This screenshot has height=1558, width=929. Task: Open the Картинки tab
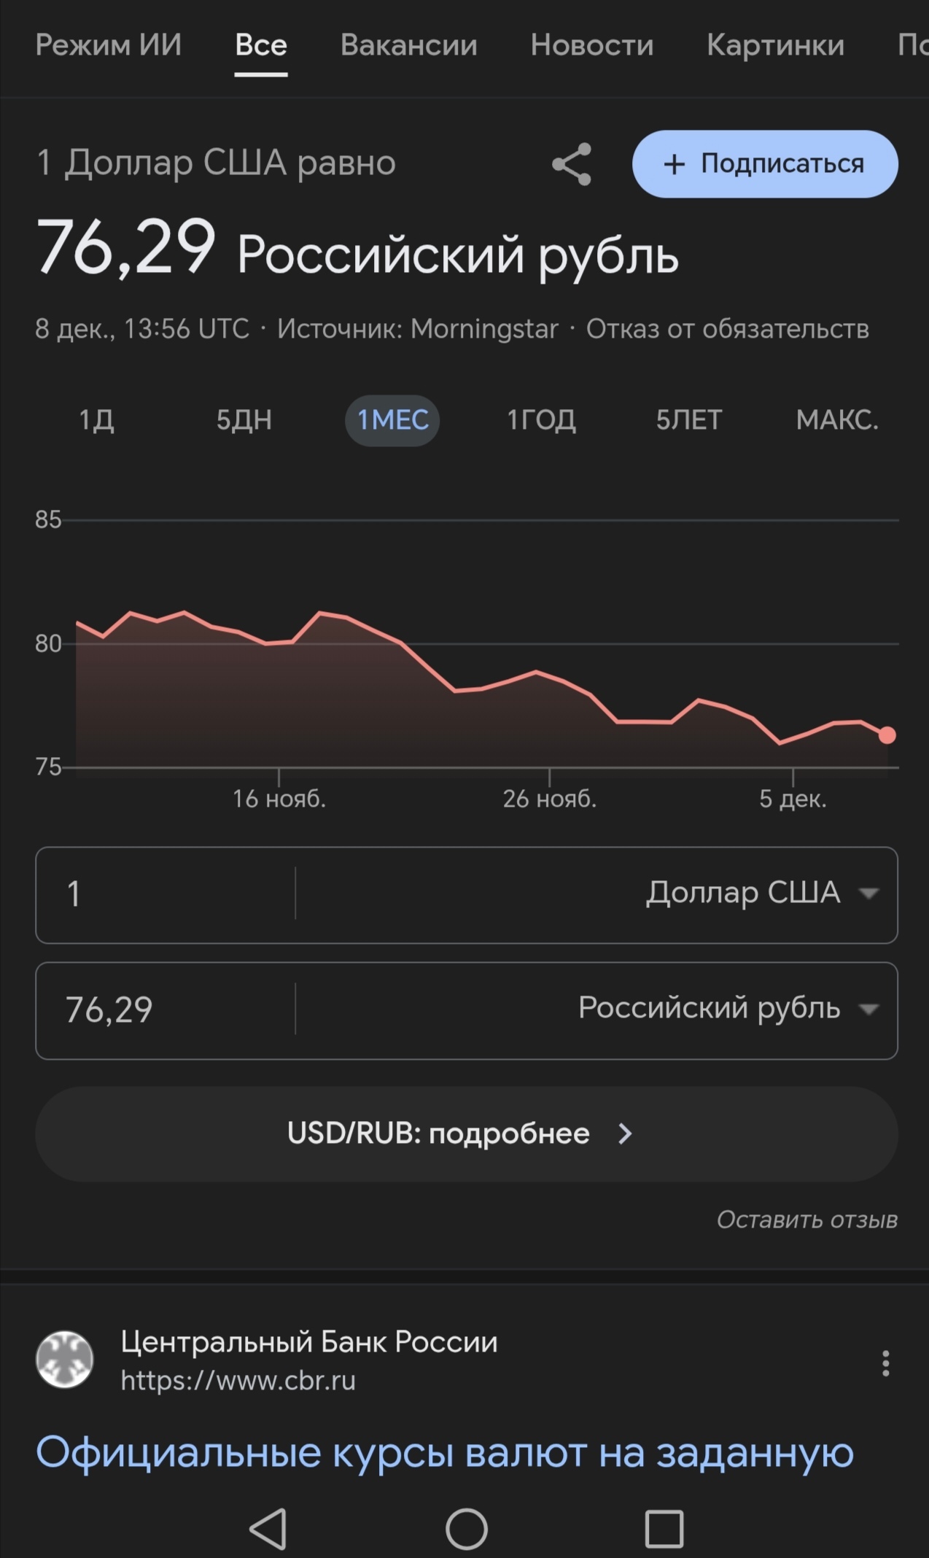point(774,45)
